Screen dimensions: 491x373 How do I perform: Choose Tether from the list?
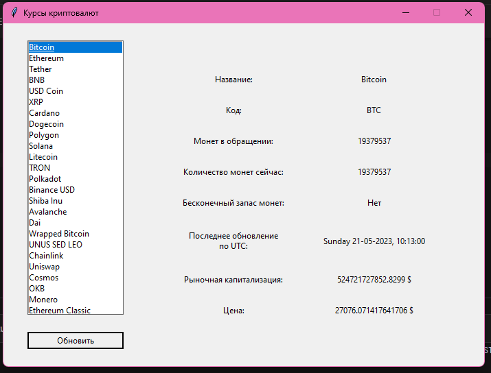[76, 69]
